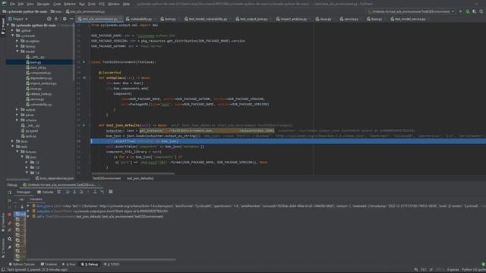The width and height of the screenshot is (486, 273).
Task: Collapse the model folder
Action: (17, 52)
